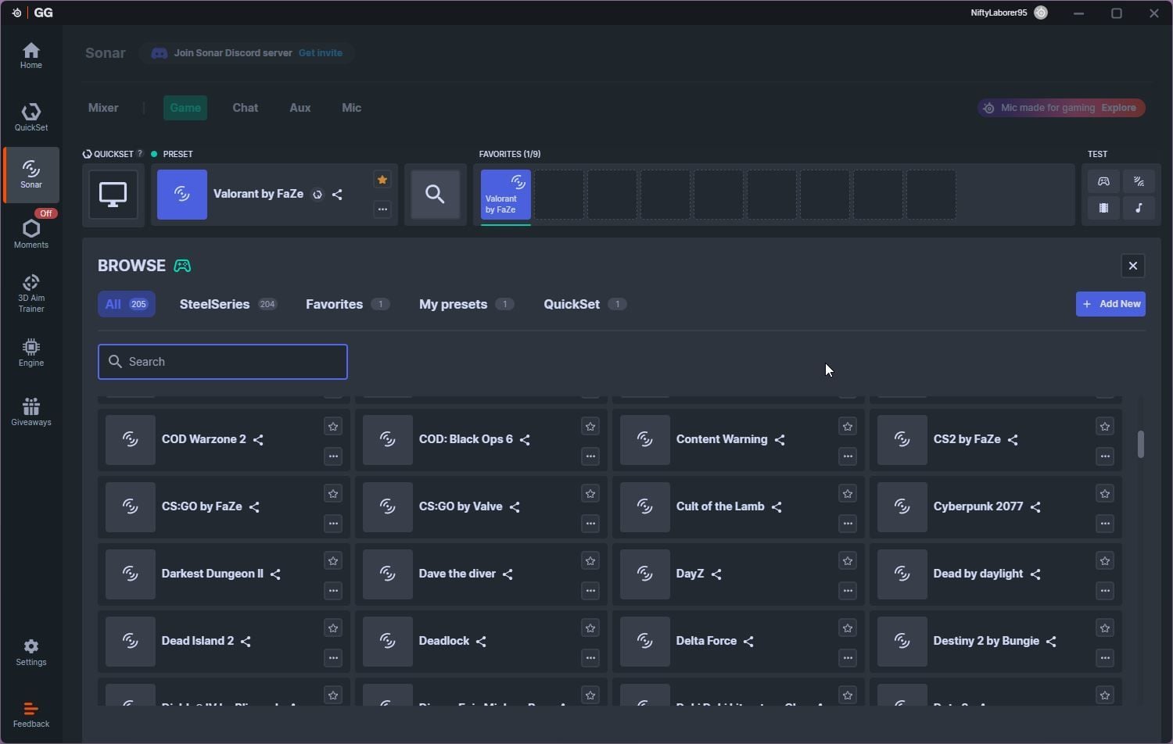Star the COD Warzone 2 preset
The image size is (1173, 744).
[333, 427]
